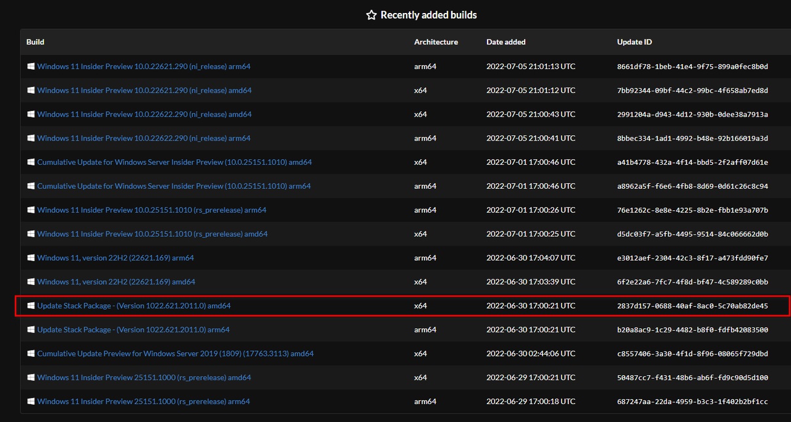Select update ID d5dc03f7-a5fb-4495-9514-84c066662d0b
This screenshot has height=422, width=791.
click(693, 234)
